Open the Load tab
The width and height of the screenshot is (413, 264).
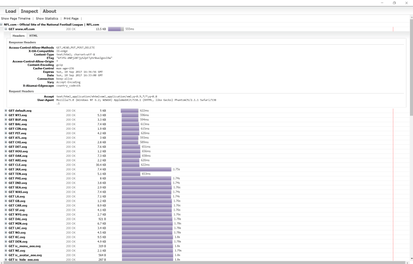coord(11,11)
